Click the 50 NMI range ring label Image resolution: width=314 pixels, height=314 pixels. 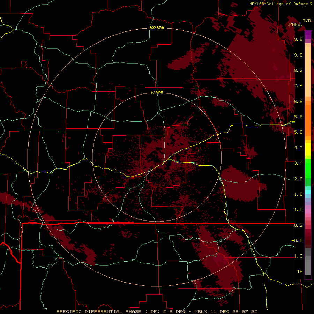pyautogui.click(x=157, y=92)
